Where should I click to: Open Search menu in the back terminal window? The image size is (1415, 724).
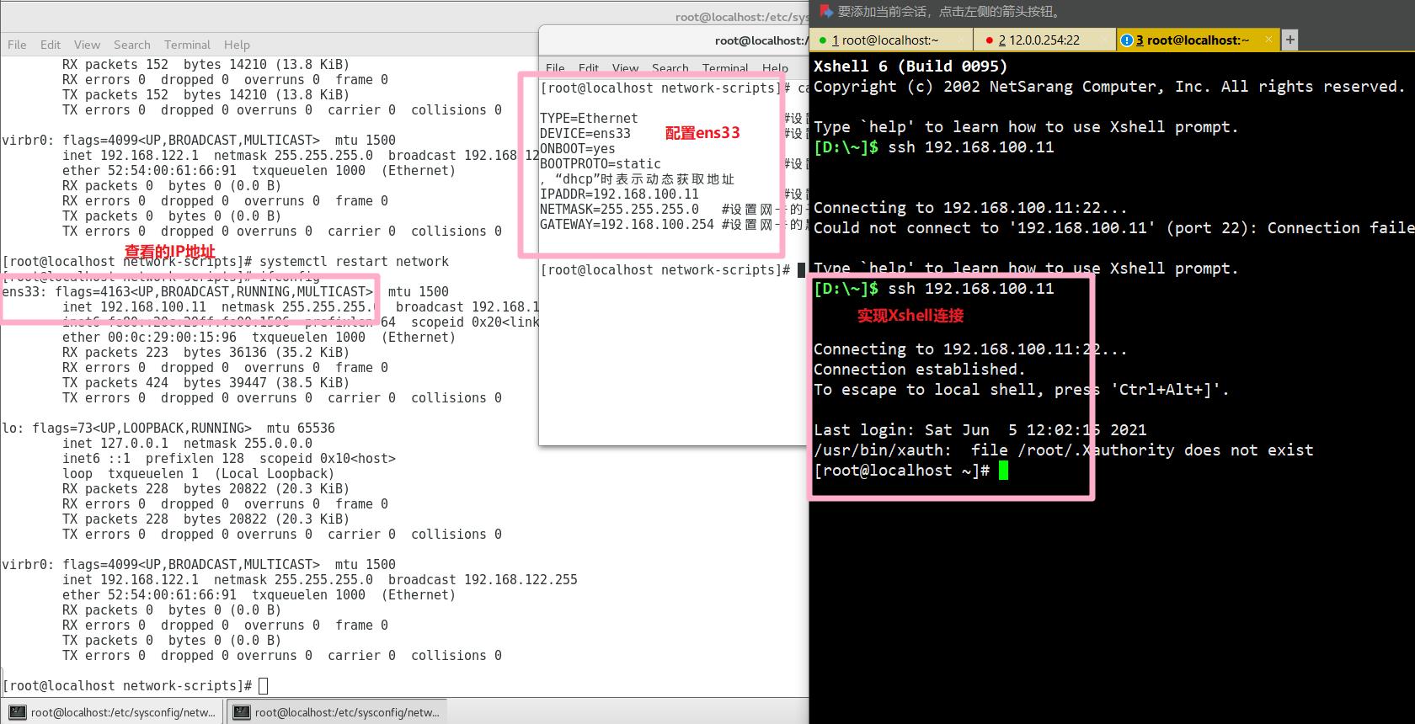tap(132, 45)
